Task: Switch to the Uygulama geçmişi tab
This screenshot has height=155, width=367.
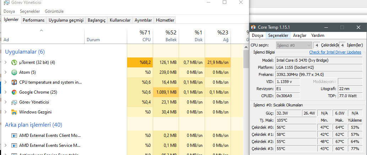Action: click(66, 20)
